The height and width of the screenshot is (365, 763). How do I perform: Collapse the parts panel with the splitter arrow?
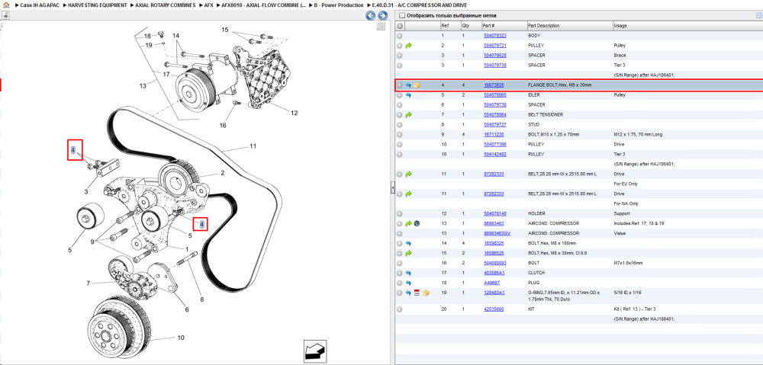tap(392, 189)
